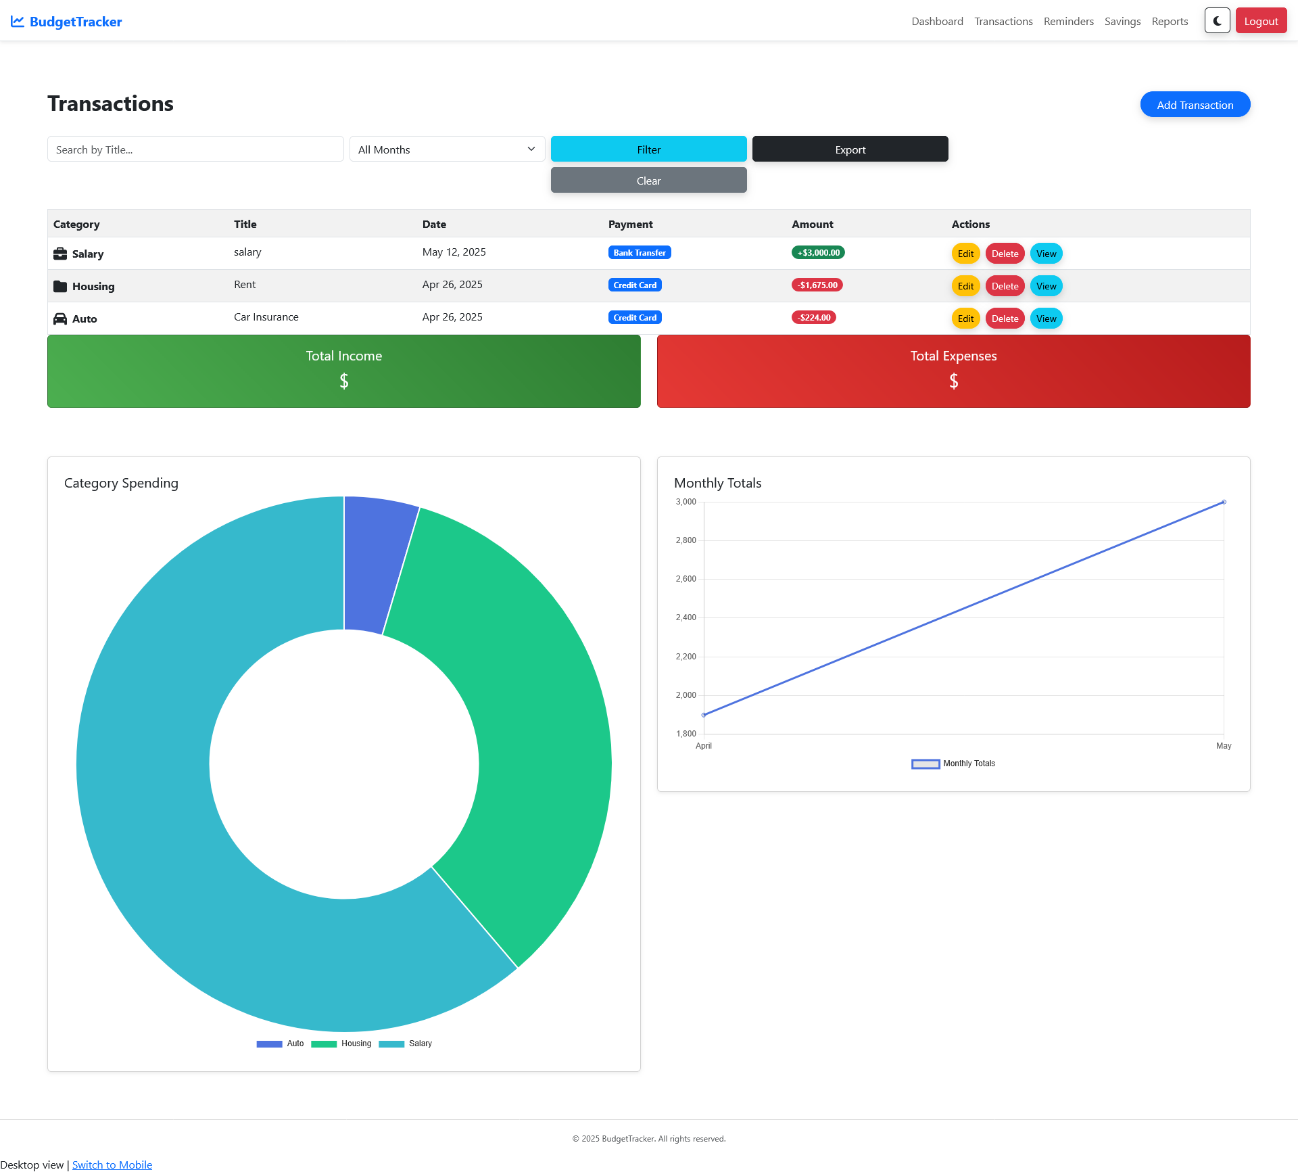Open the Reports menu item
Viewport: 1298px width, 1172px height.
tap(1170, 22)
